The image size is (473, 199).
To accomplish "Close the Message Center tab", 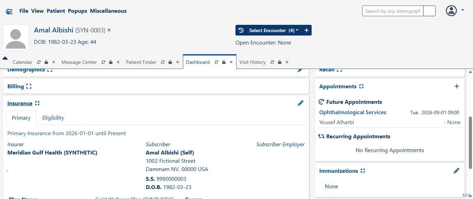I will (118, 62).
